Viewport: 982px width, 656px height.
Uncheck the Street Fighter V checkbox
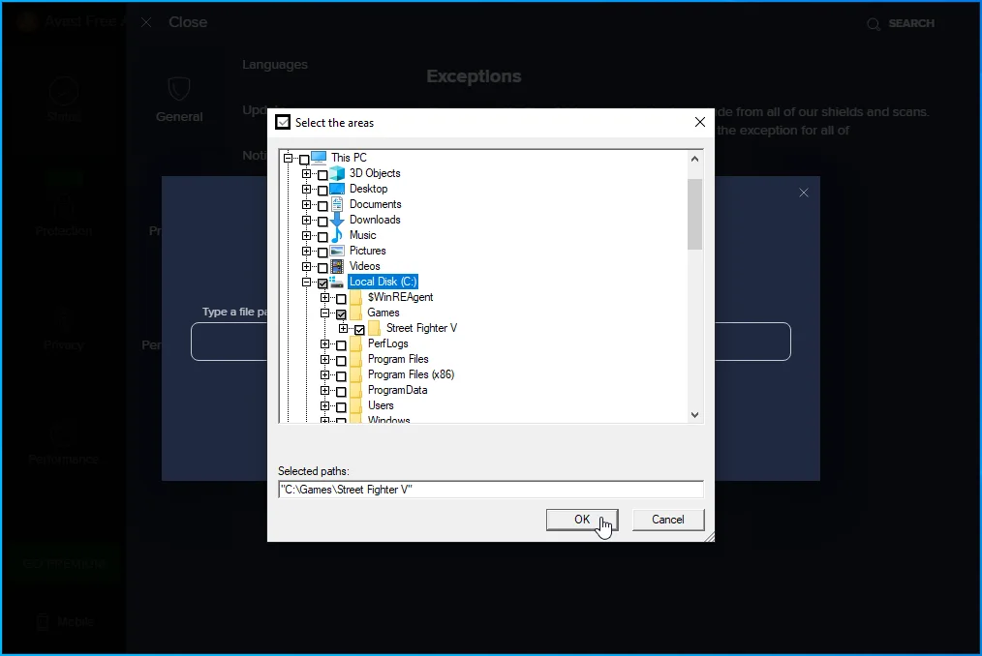[359, 330]
